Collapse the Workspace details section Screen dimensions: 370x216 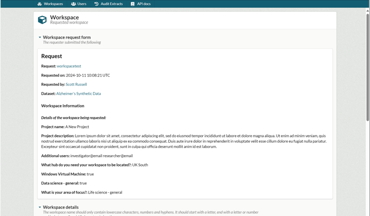click(x=40, y=207)
